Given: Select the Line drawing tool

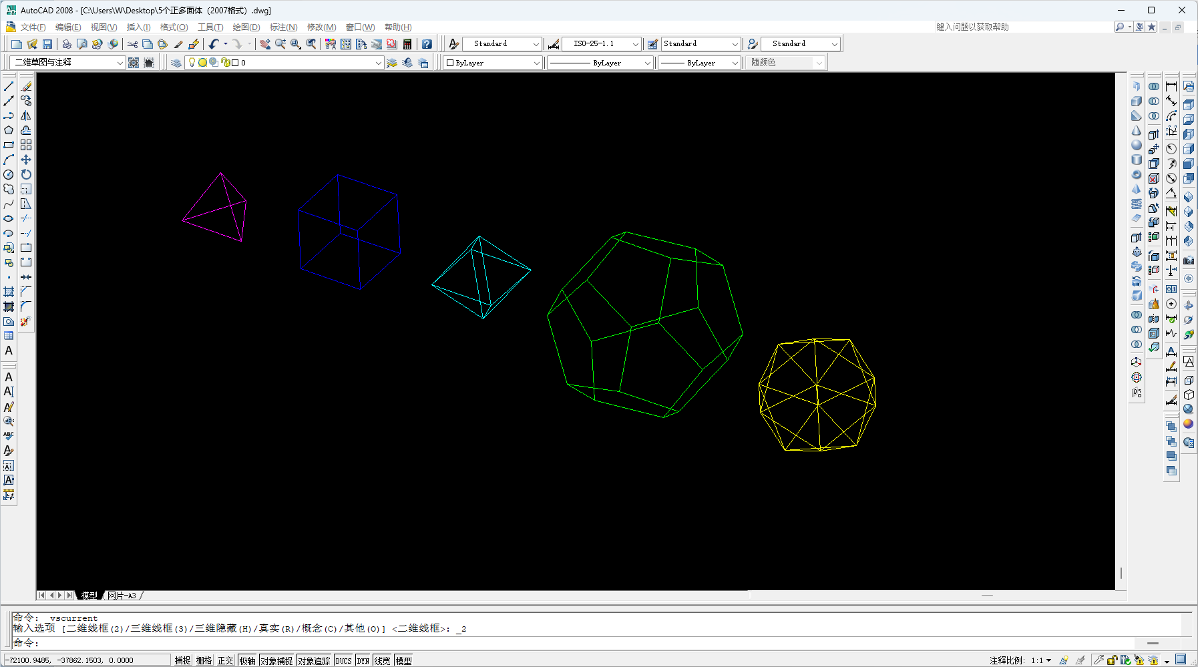Looking at the screenshot, I should [x=9, y=86].
